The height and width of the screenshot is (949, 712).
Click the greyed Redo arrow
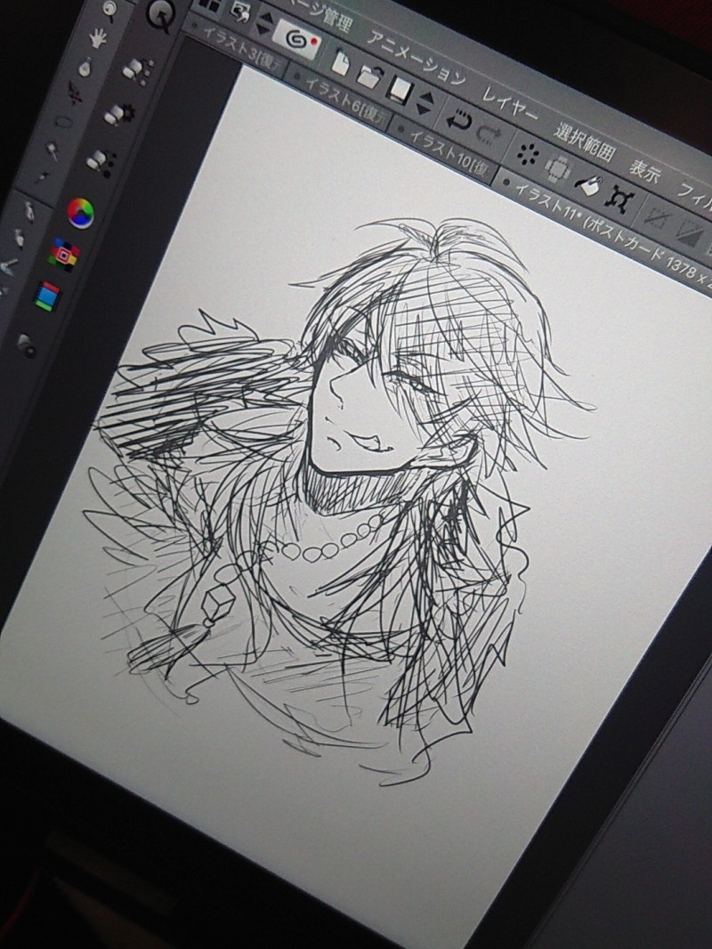[x=488, y=134]
